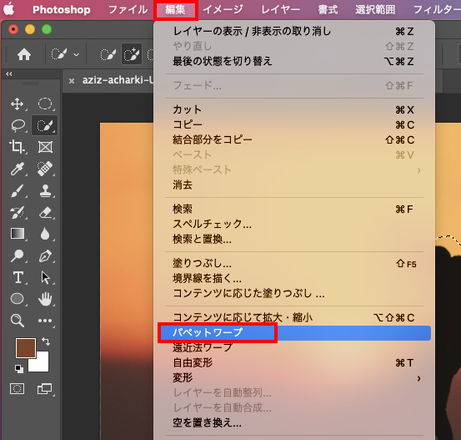Close the aziz-acharki document tab
The width and height of the screenshot is (461, 440).
pyautogui.click(x=72, y=81)
